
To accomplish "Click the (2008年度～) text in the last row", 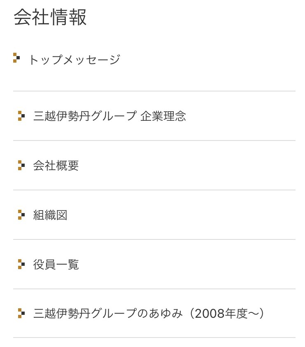I will point(227,313).
